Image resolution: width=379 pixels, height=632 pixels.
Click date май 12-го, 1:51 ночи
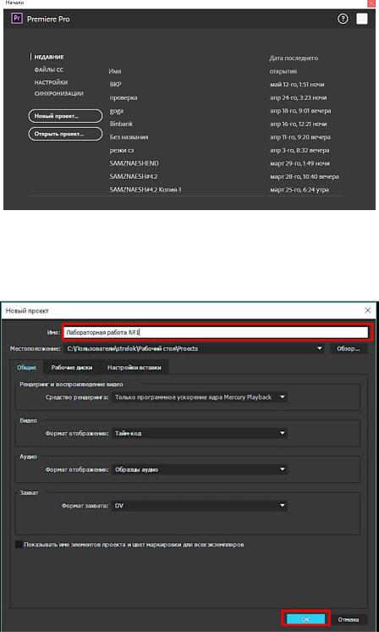(x=297, y=84)
